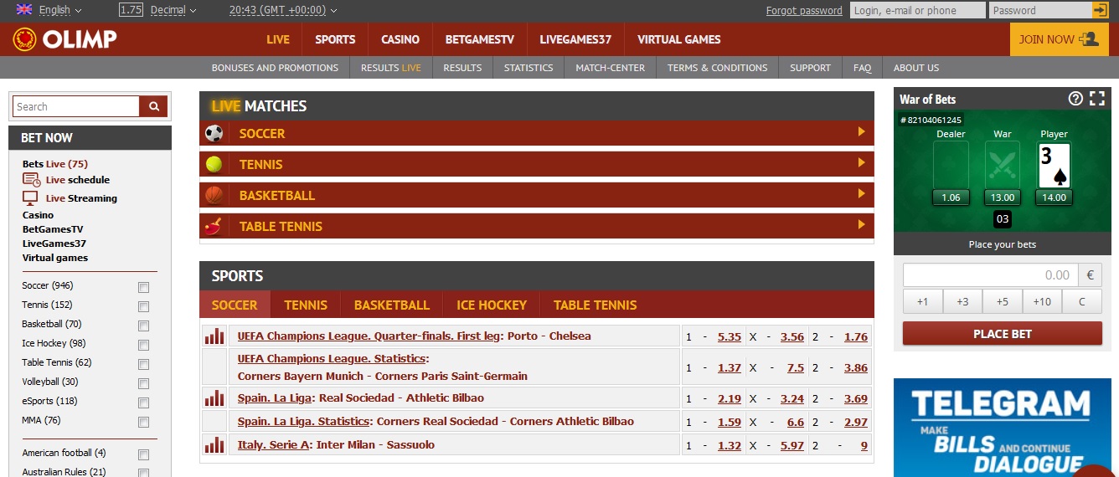Expand the live TABLE TENNIS matches row
Image resolution: width=1119 pixels, height=477 pixels.
(536, 226)
